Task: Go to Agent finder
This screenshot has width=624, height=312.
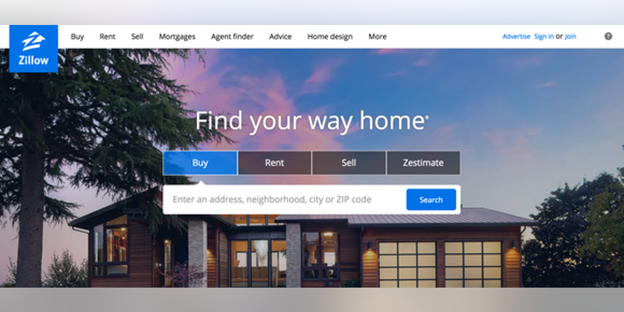Action: (x=232, y=37)
